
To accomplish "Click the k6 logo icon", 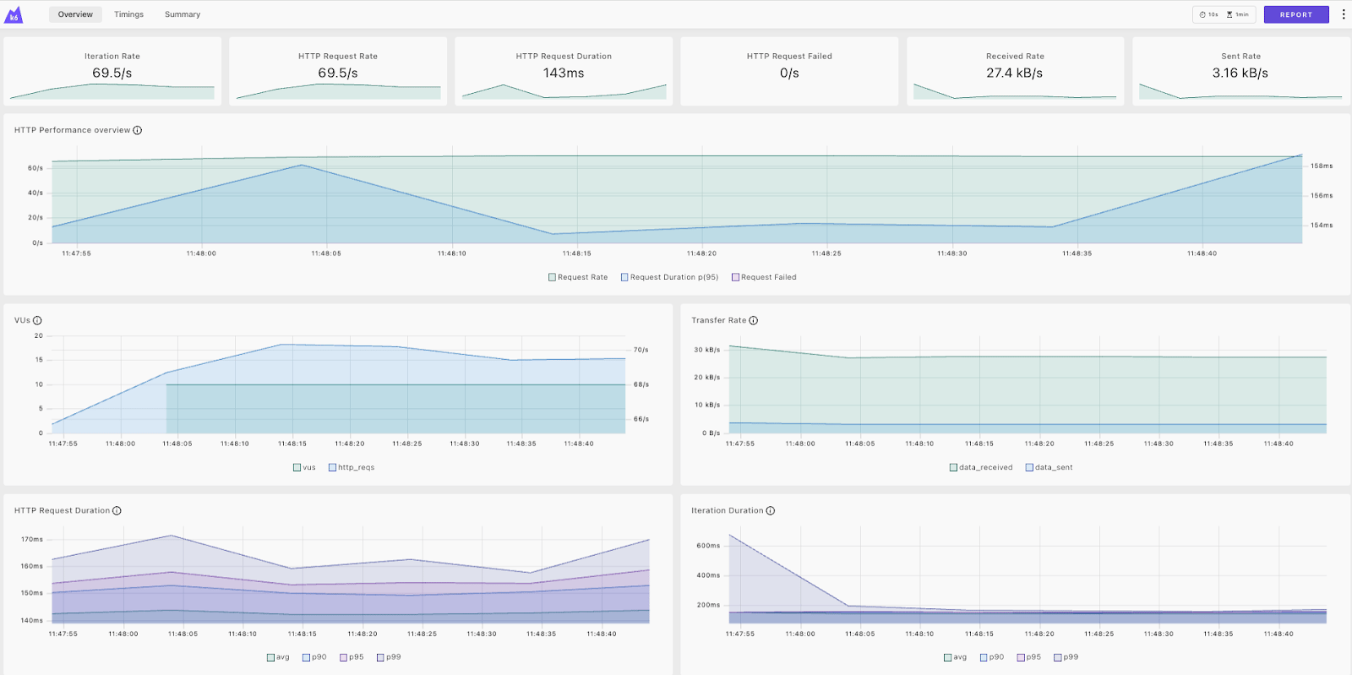I will point(14,14).
